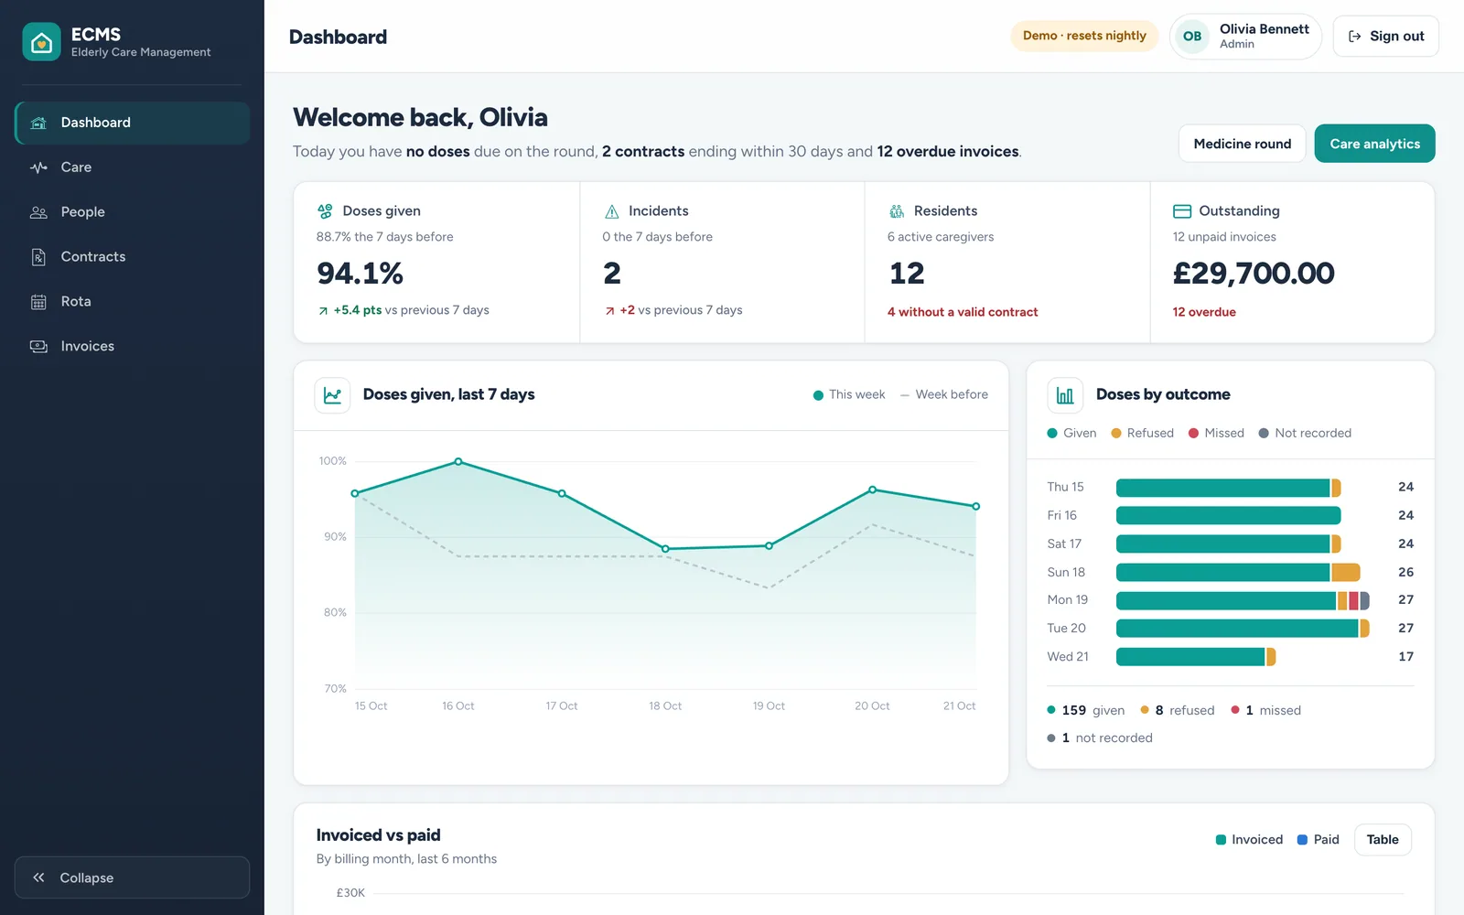Click the Care pulse icon in sidebar
Viewport: 1464px width, 915px height.
tap(38, 167)
